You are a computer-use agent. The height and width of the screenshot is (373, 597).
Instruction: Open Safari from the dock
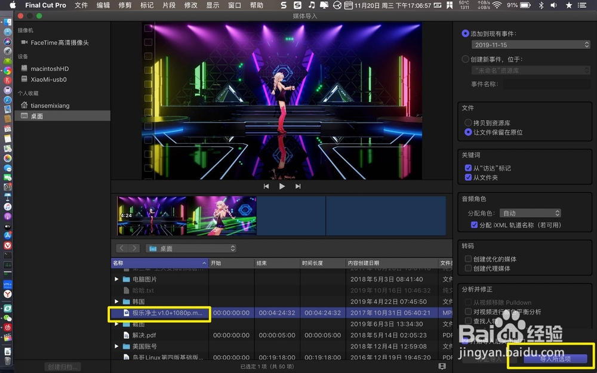(8, 100)
